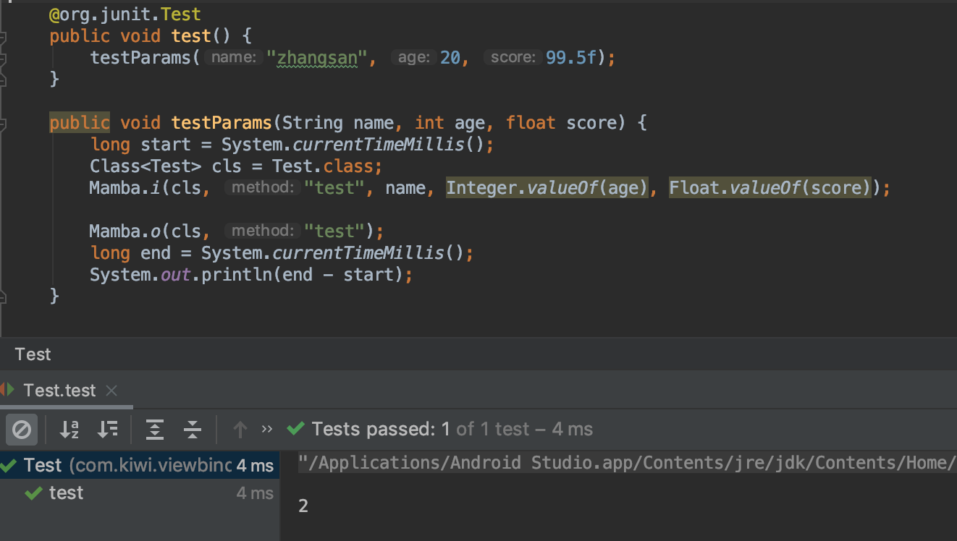
Task: Click the name: parameter hint
Action: [x=232, y=58]
